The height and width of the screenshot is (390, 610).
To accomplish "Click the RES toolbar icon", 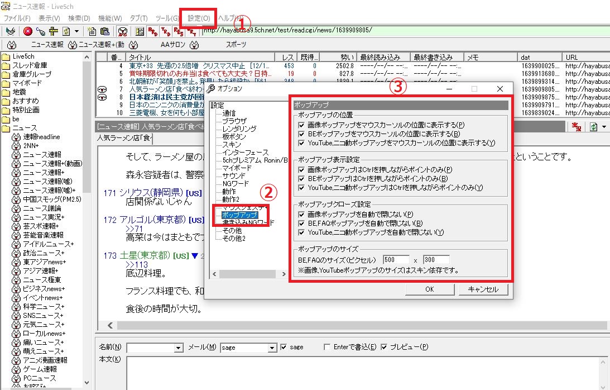I will 179,31.
